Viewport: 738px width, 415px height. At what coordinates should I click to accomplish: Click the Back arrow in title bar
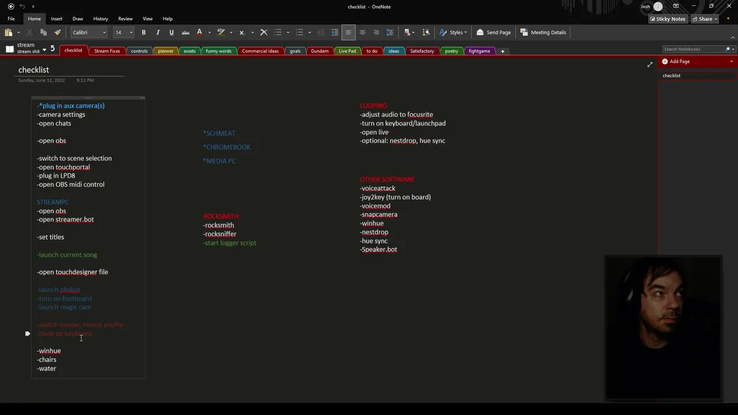tap(11, 6)
